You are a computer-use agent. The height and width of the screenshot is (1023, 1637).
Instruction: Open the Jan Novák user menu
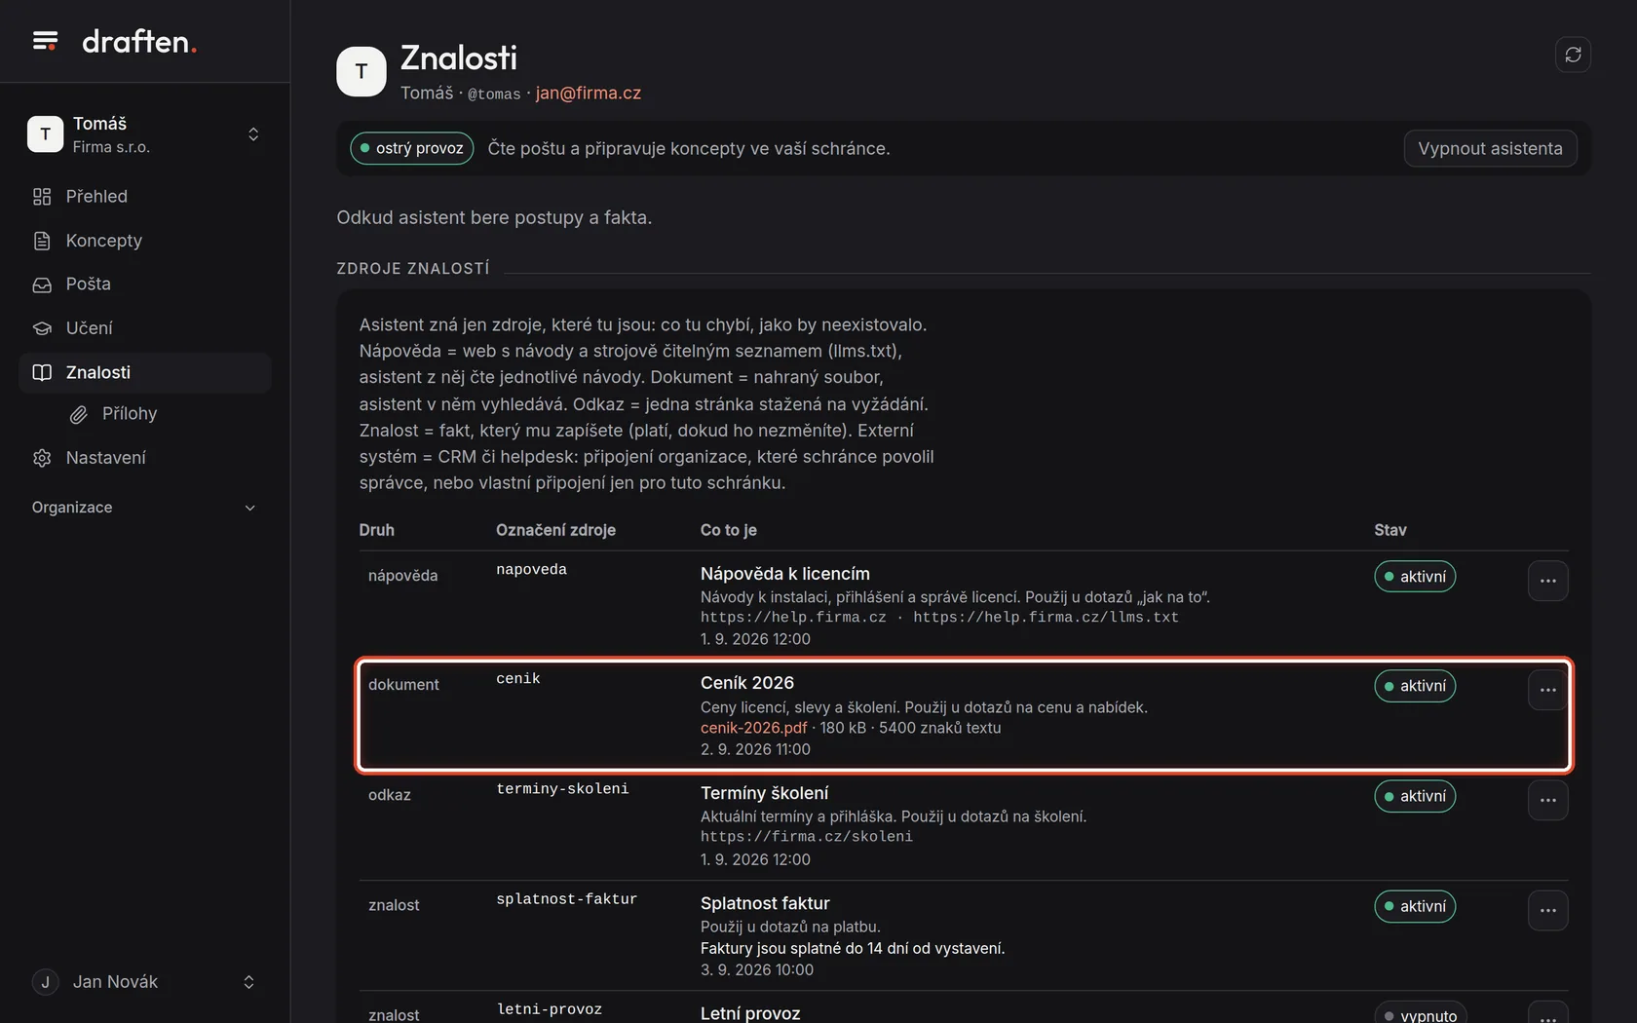coord(144,982)
